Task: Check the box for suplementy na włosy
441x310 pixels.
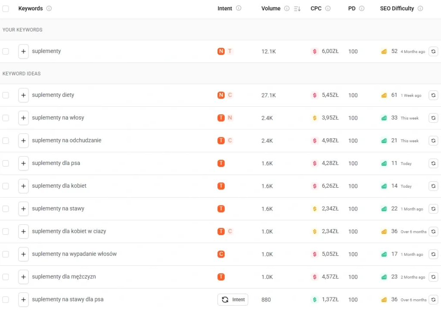Action: [x=6, y=118]
